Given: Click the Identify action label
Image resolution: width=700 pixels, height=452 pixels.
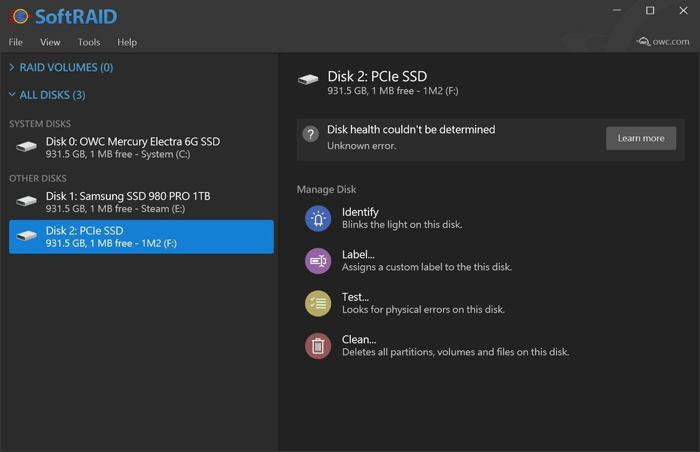Looking at the screenshot, I should [360, 212].
